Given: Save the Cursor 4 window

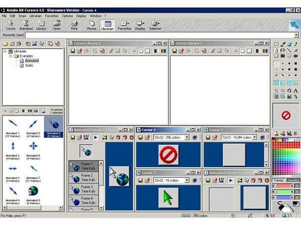Looking at the screenshot, I should [141, 137].
